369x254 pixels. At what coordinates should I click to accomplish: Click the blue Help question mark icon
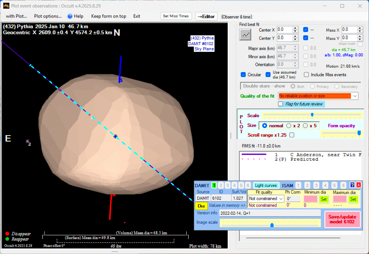pyautogui.click(x=70, y=16)
